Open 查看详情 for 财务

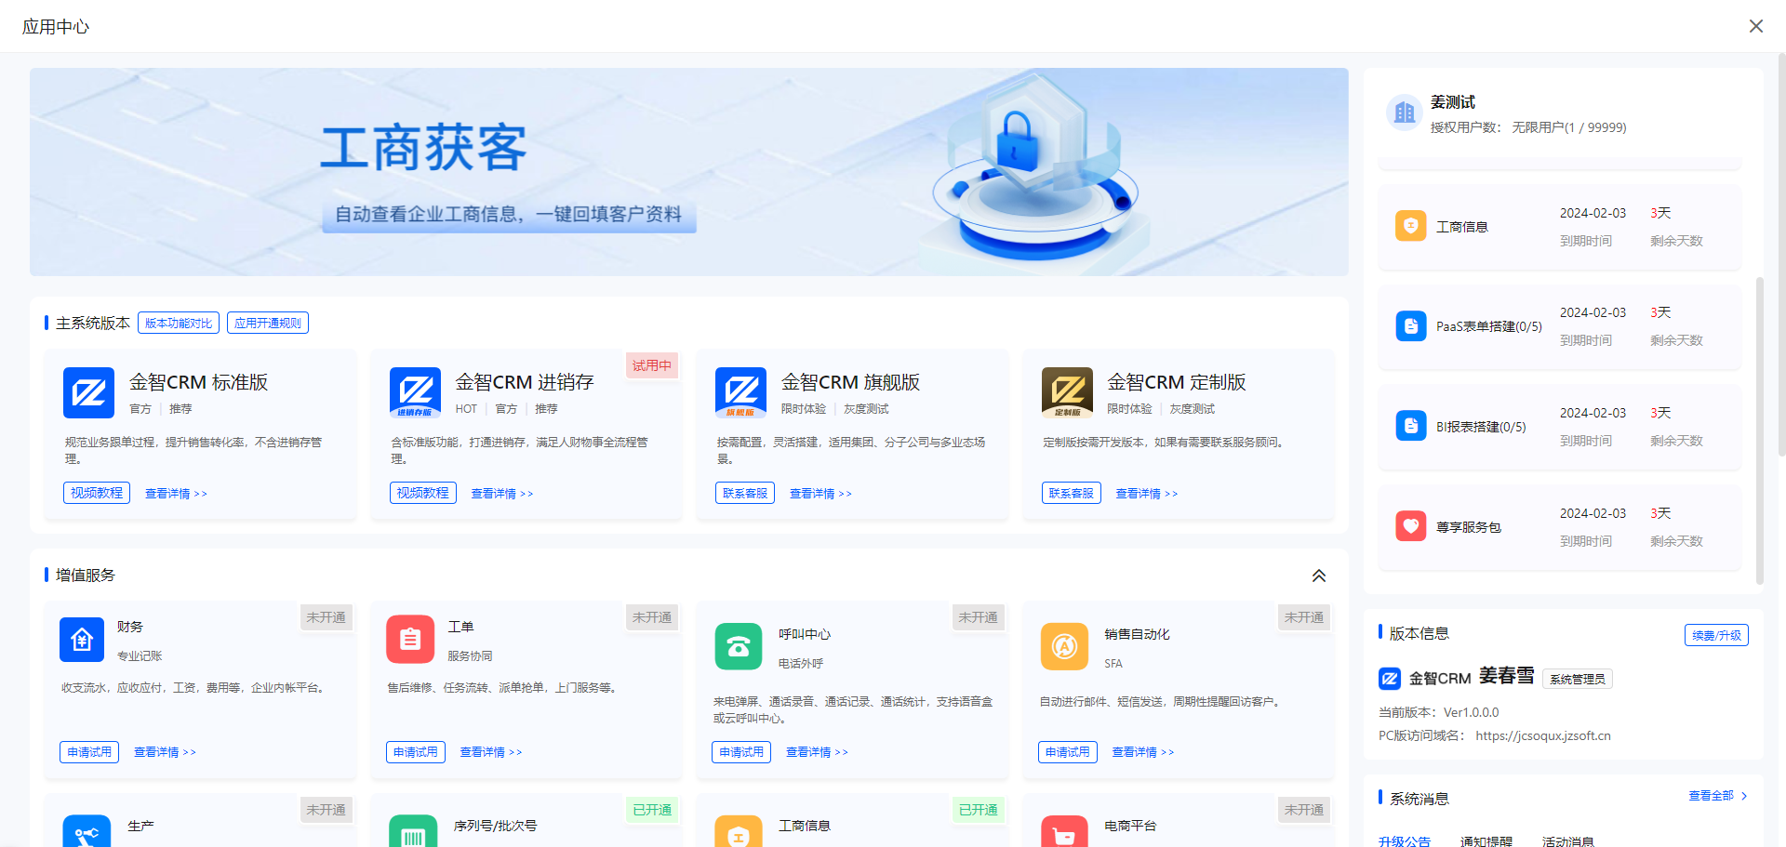pyautogui.click(x=165, y=752)
